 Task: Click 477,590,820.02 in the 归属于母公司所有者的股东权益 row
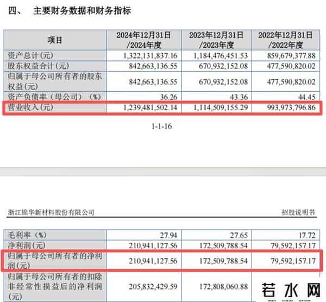tap(291, 81)
